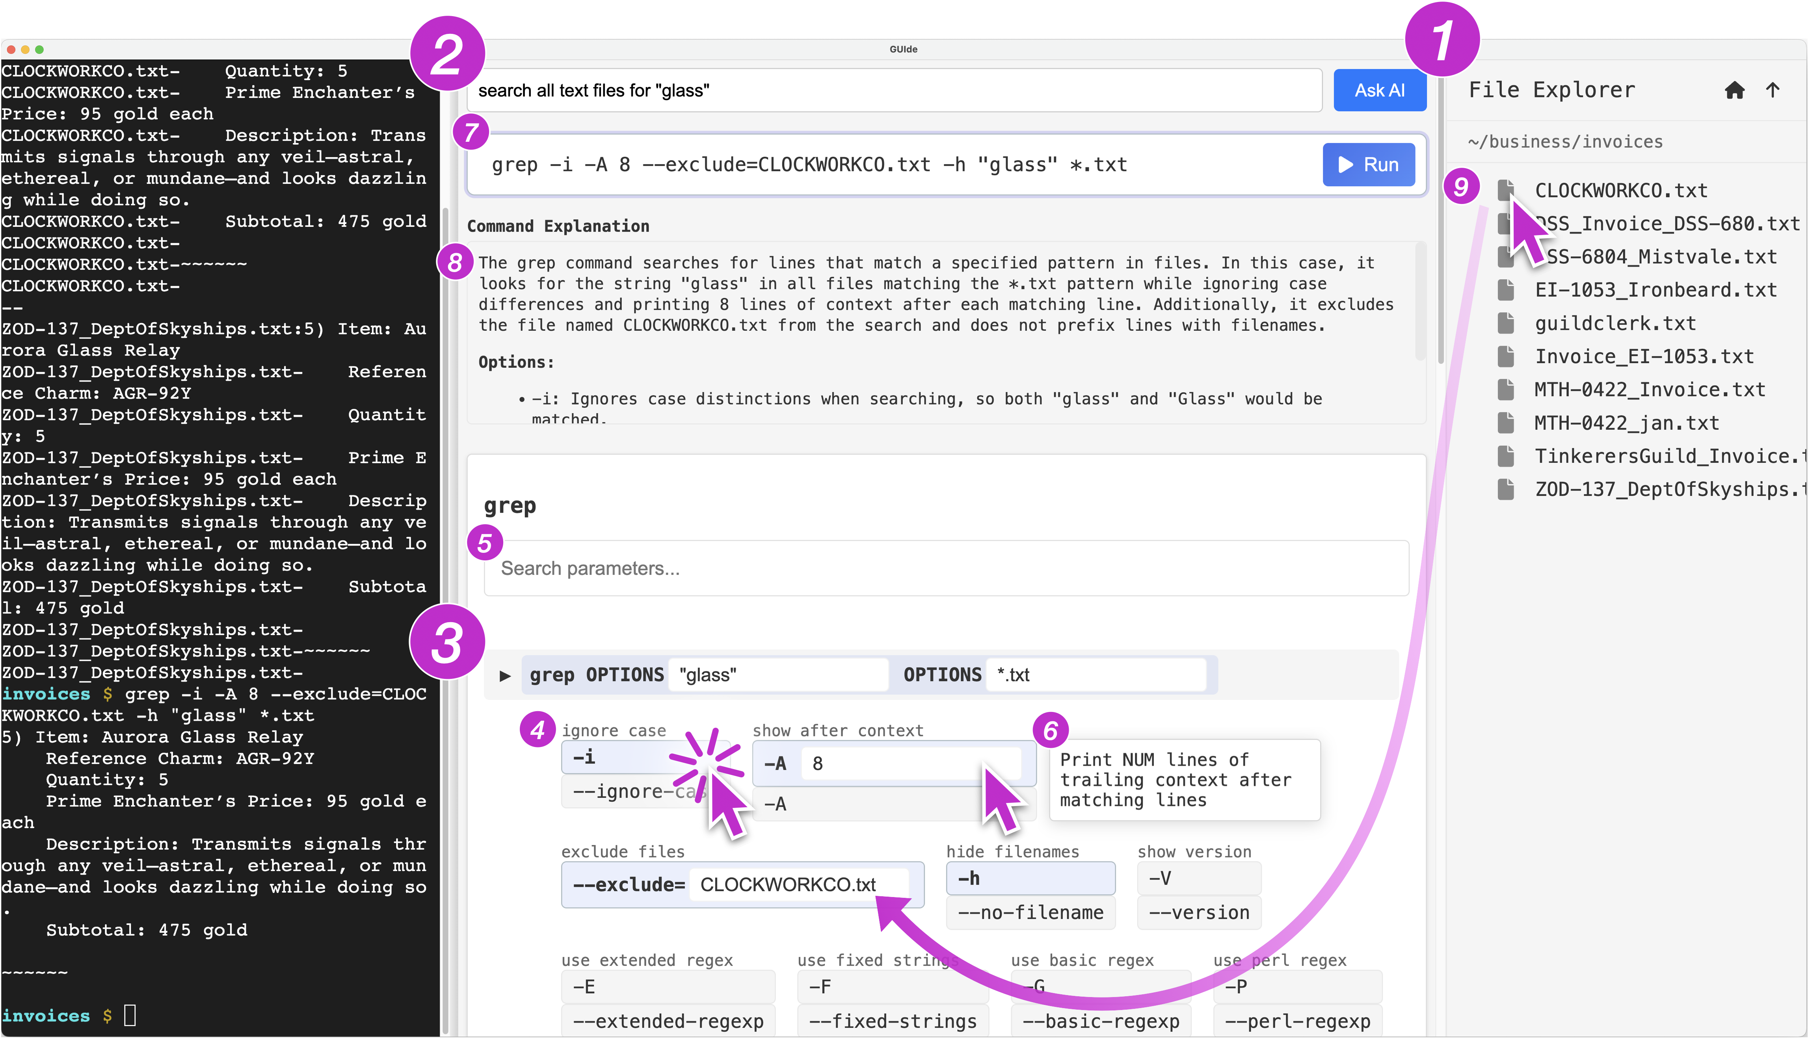The height and width of the screenshot is (1038, 1808).
Task: Click the MTH-0422_jan.txt file icon
Action: (1506, 423)
